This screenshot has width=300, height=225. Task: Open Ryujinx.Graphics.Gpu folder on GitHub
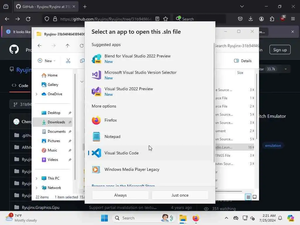pyautogui.click(x=40, y=207)
